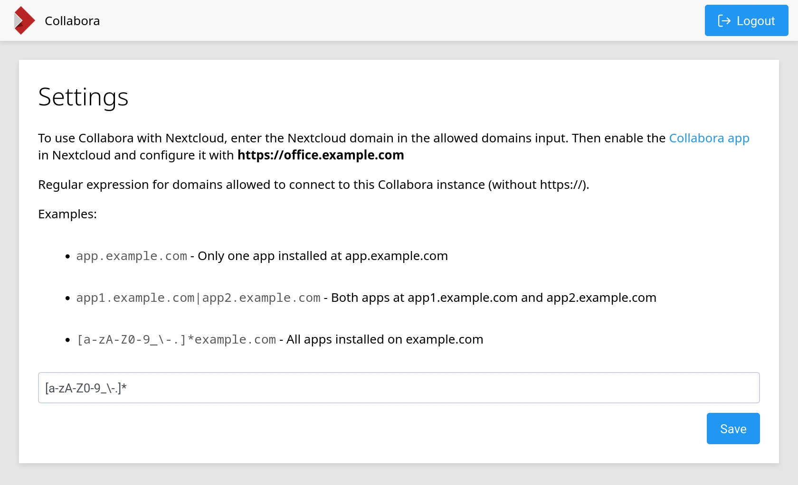
Task: Open the Collabora app link
Action: tap(709, 138)
